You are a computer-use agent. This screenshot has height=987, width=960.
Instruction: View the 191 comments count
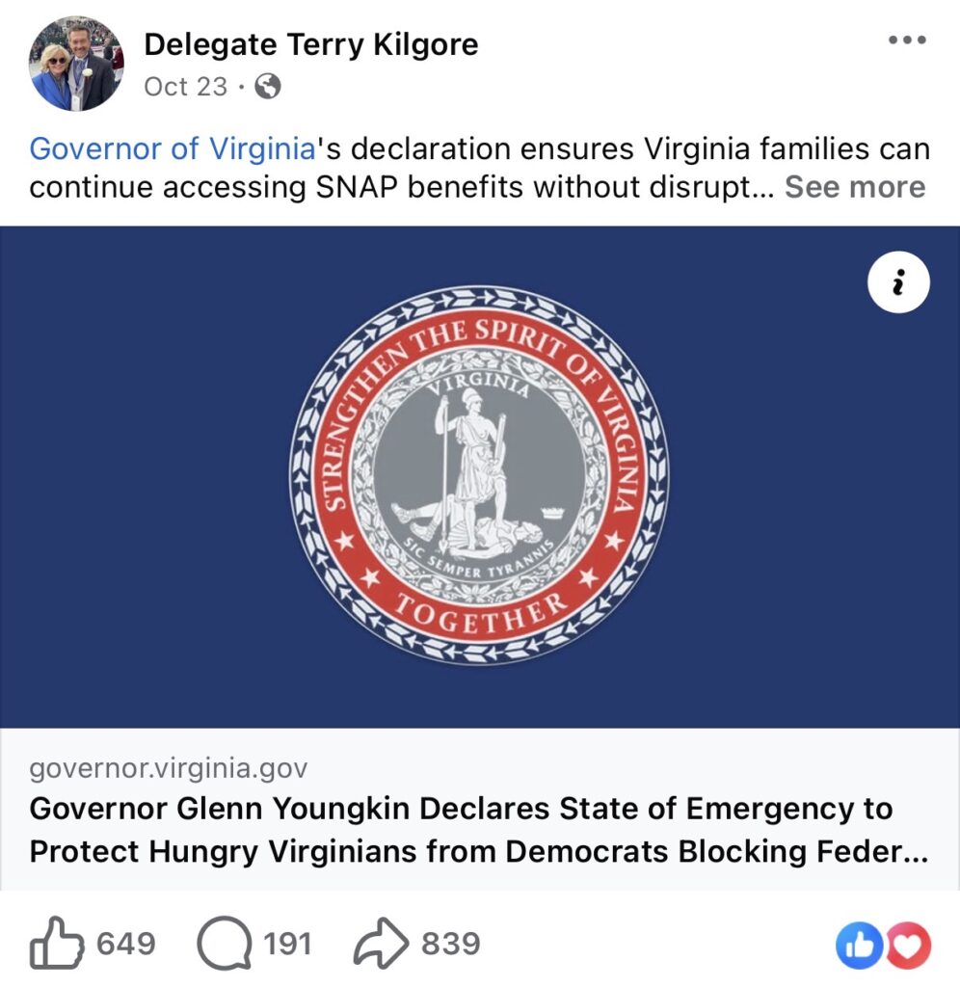(x=287, y=943)
